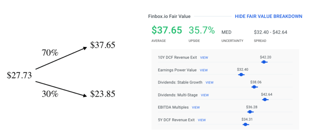Screen dimensions: 314x138
Task: Click the $34.31 5Y DCF marker dot
Action: tap(245, 124)
